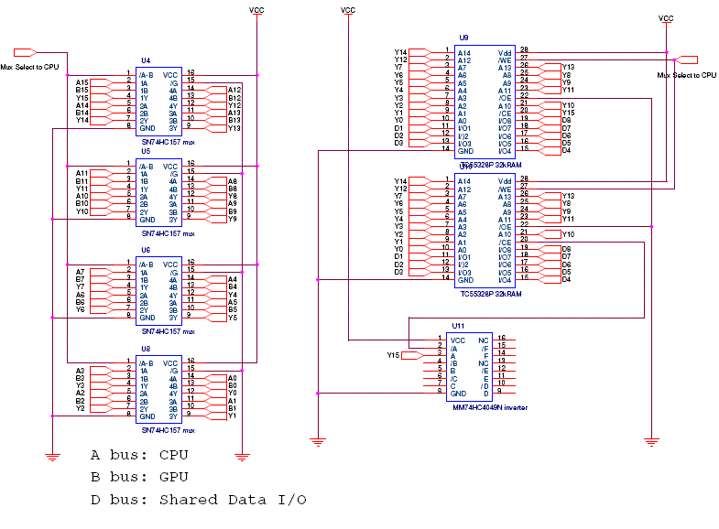Select the A15 net tag on U4

83,82
